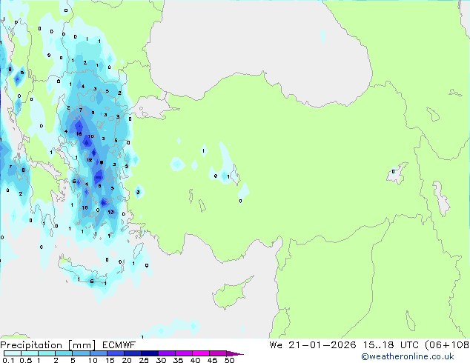Viewport: 470px width, 363px height.
Task: Click the "35" legend scale label
Action: pos(178,360)
